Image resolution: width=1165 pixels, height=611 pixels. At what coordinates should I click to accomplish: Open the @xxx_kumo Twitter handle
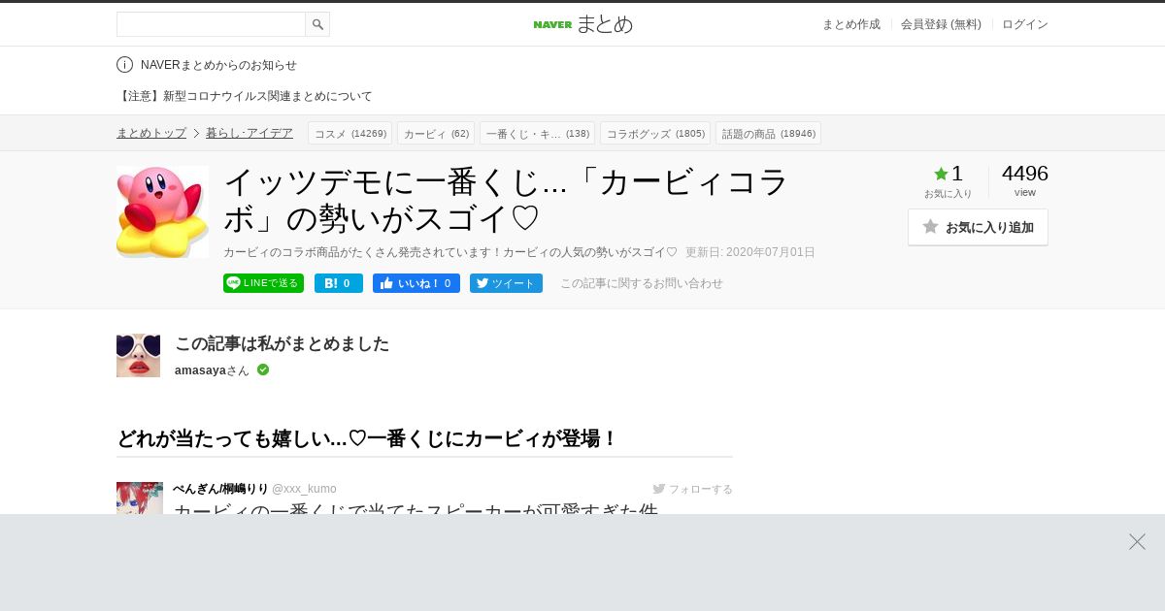click(x=304, y=489)
